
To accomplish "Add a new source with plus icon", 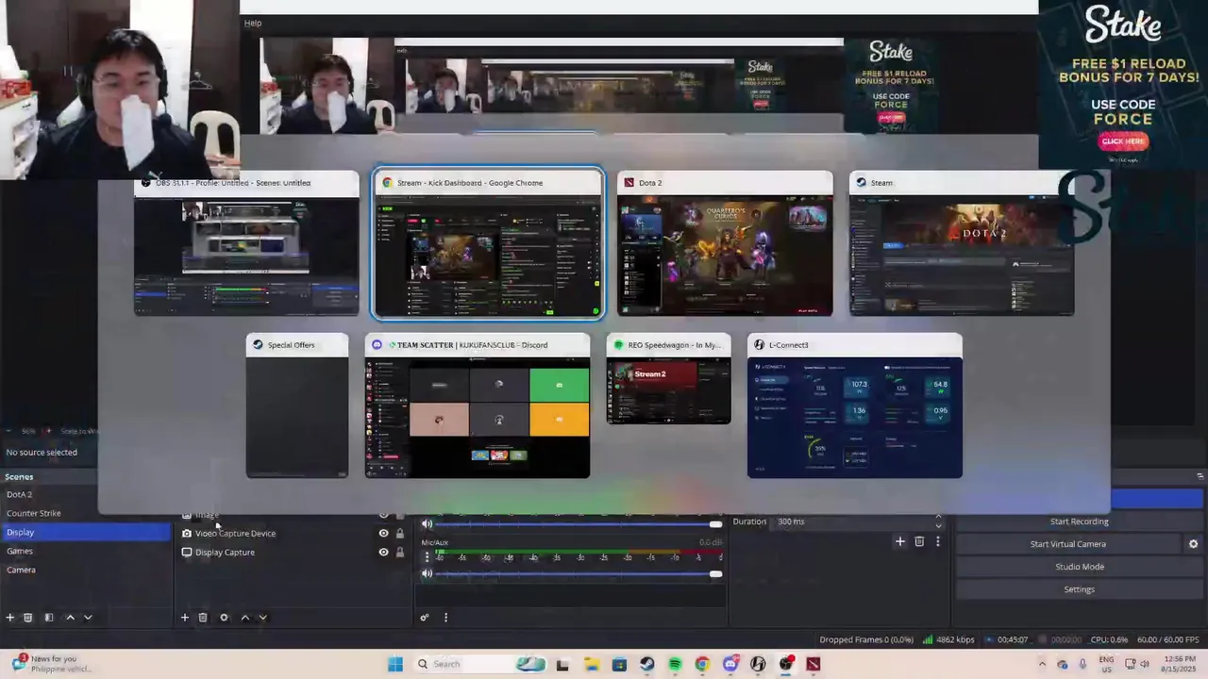I will [185, 618].
